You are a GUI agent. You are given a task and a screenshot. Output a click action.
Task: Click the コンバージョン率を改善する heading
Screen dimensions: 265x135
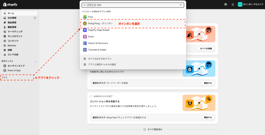(x=105, y=101)
